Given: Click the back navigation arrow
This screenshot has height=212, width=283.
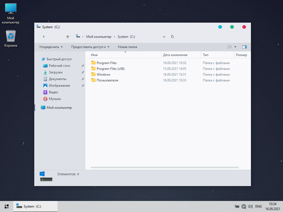Looking at the screenshot, I should point(43,37).
